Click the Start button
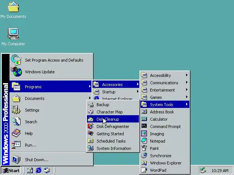This screenshot has height=175, width=234. click(x=11, y=170)
